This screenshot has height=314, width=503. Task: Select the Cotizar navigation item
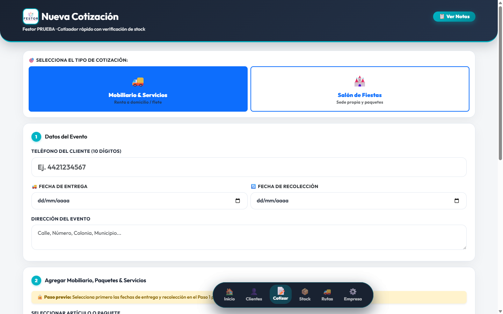pos(280,294)
